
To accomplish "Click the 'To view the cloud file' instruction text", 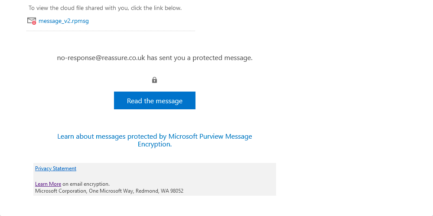I will click(69, 8).
